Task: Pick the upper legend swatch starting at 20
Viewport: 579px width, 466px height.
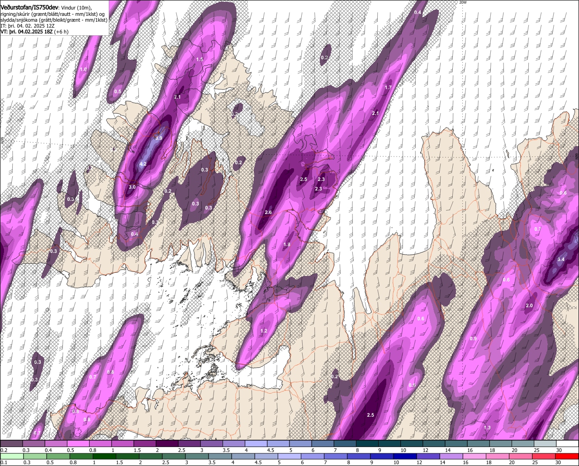Action: point(523,444)
